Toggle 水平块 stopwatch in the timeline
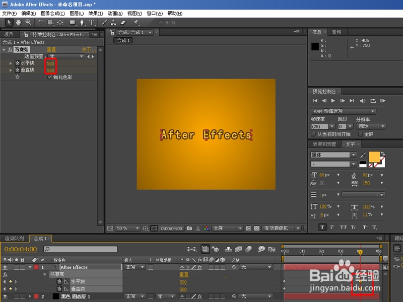 pos(59,281)
